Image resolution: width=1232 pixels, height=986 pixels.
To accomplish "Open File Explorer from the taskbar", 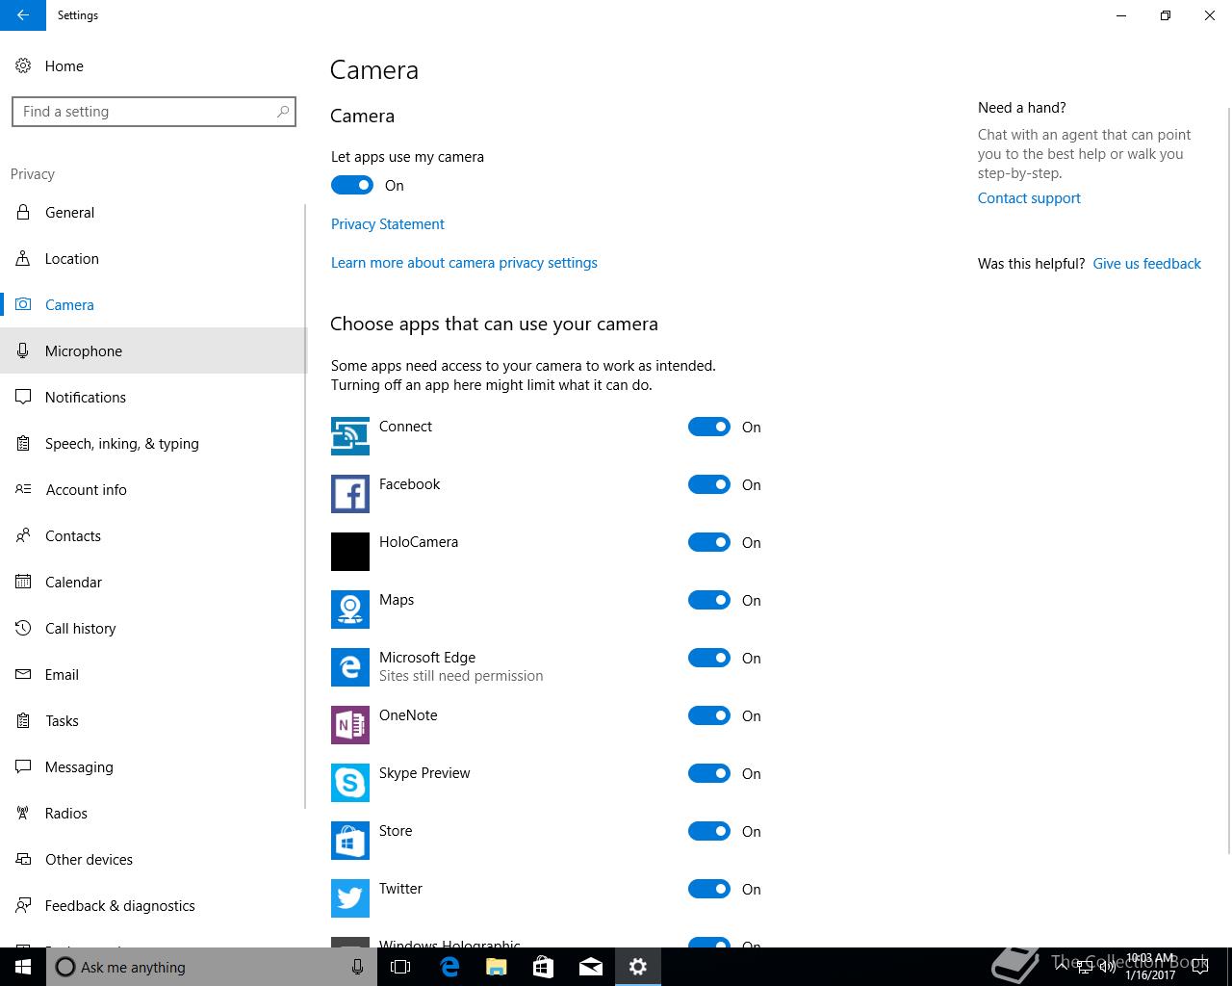I will [x=497, y=967].
